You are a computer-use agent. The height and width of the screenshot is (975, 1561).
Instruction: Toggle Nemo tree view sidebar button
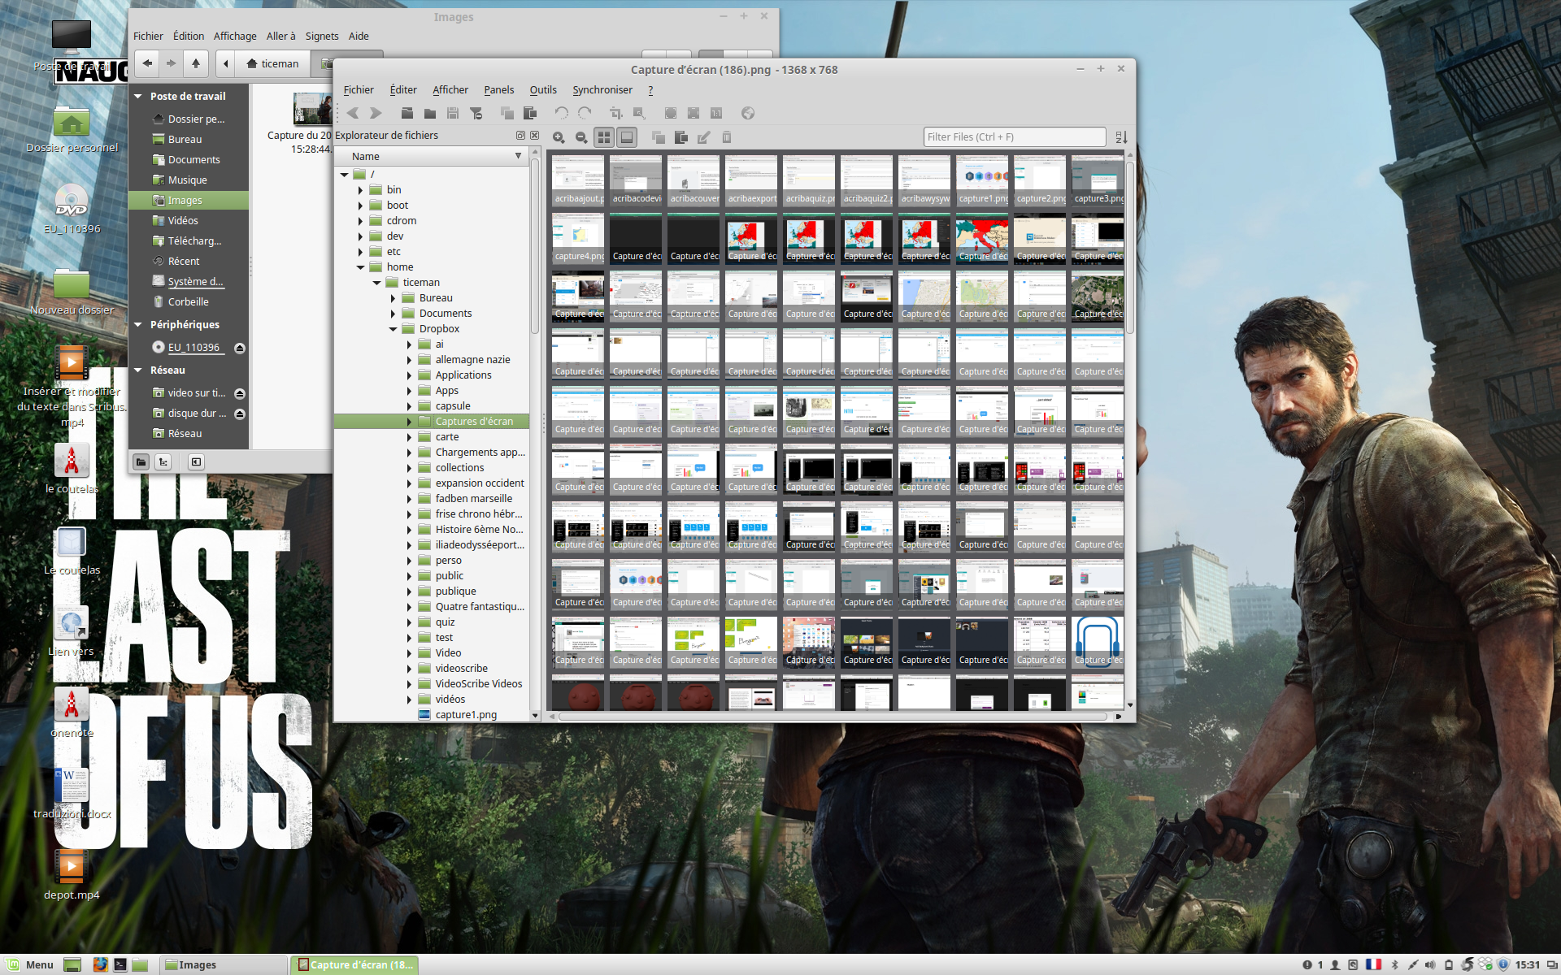tap(163, 461)
